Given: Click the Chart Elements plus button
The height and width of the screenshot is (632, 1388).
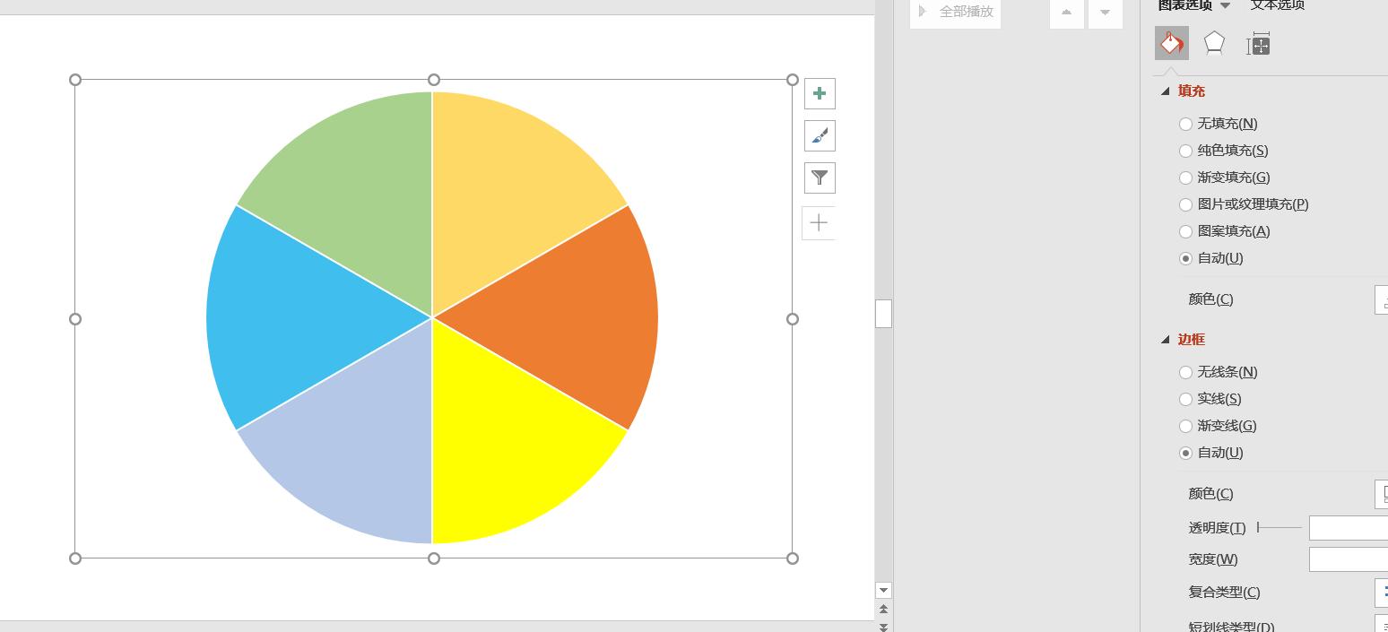Looking at the screenshot, I should [x=820, y=93].
